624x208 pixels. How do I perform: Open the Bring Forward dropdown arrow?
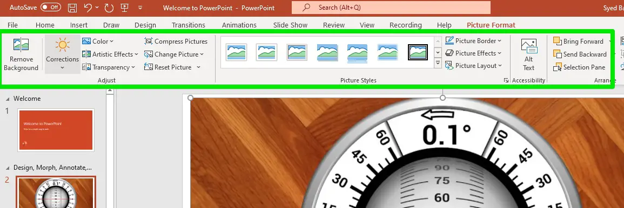click(609, 41)
